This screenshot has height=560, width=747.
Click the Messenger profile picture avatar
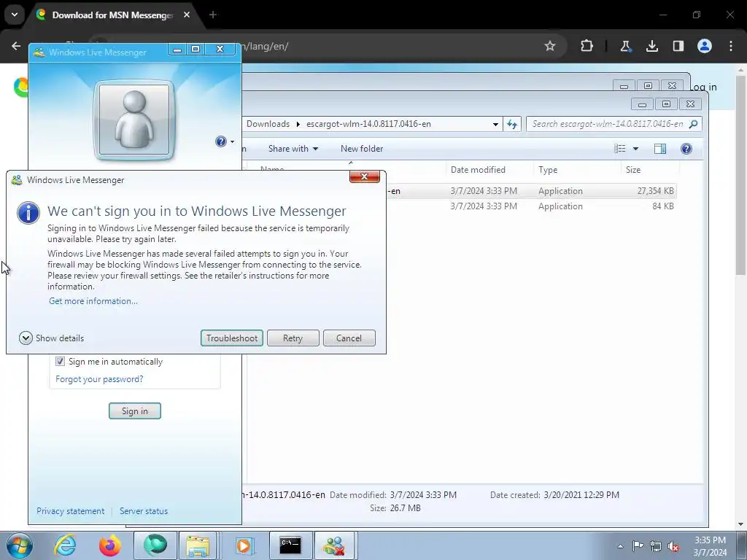coord(134,120)
